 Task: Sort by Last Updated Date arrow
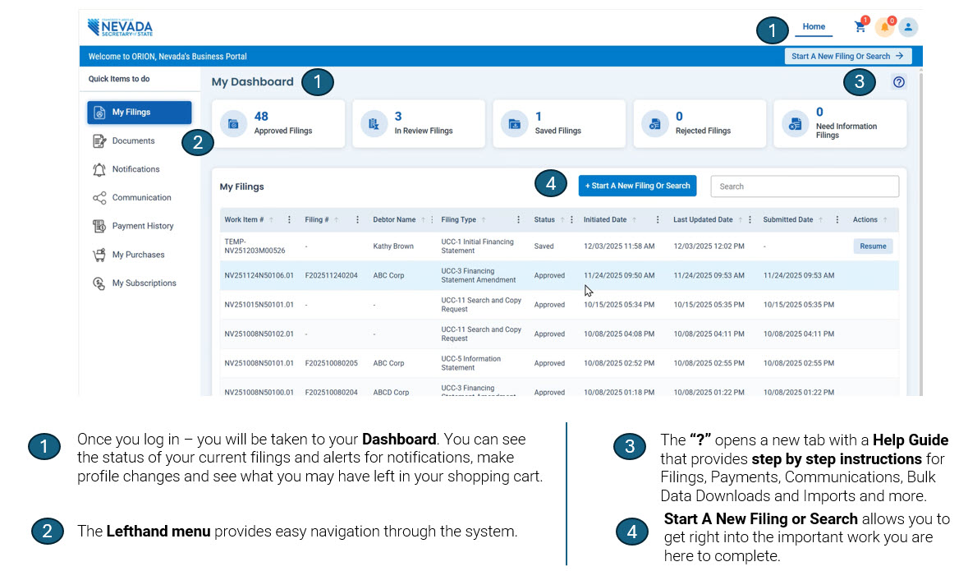tap(741, 220)
